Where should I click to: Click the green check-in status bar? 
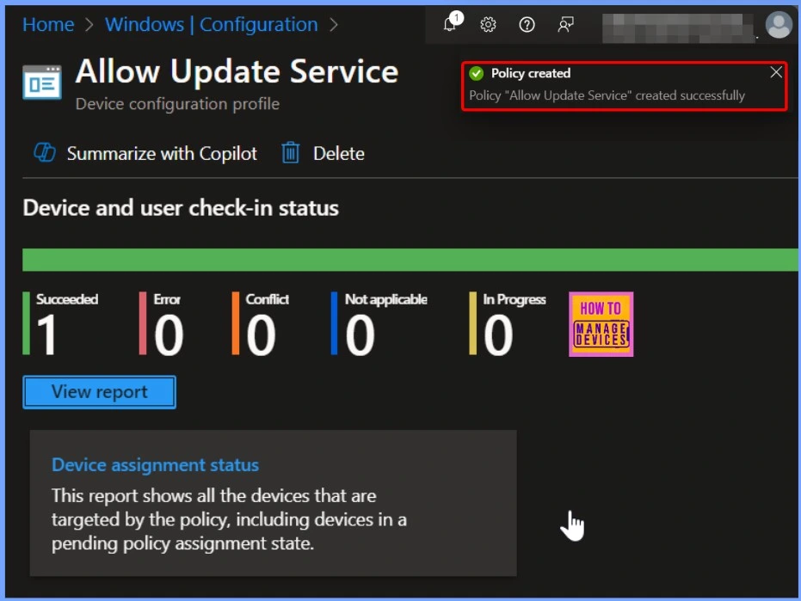410,260
